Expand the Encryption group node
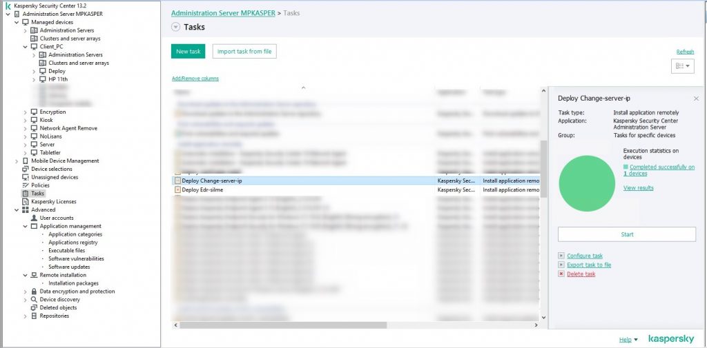Viewport: 707px width, 348px height. [25, 112]
